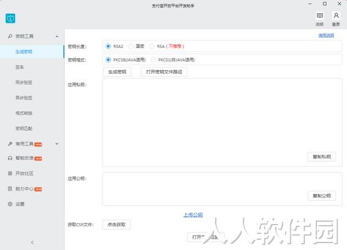Open the 同步验签 sidebar item
The height and width of the screenshot is (250, 347).
24,83
